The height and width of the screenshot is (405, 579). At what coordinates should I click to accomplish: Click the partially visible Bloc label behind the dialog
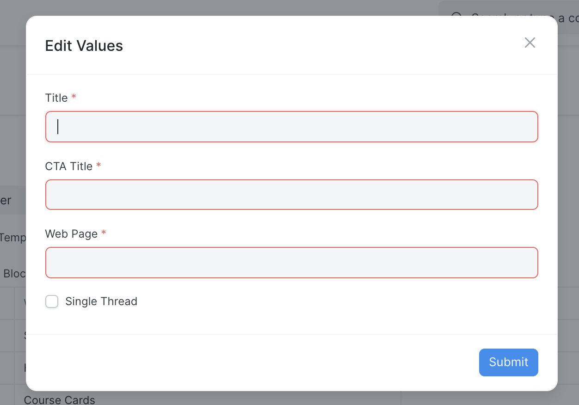click(15, 273)
